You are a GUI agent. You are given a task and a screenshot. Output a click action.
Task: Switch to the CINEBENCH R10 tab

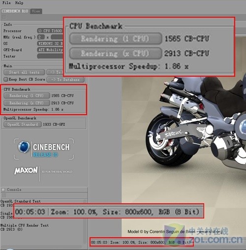tap(15, 11)
